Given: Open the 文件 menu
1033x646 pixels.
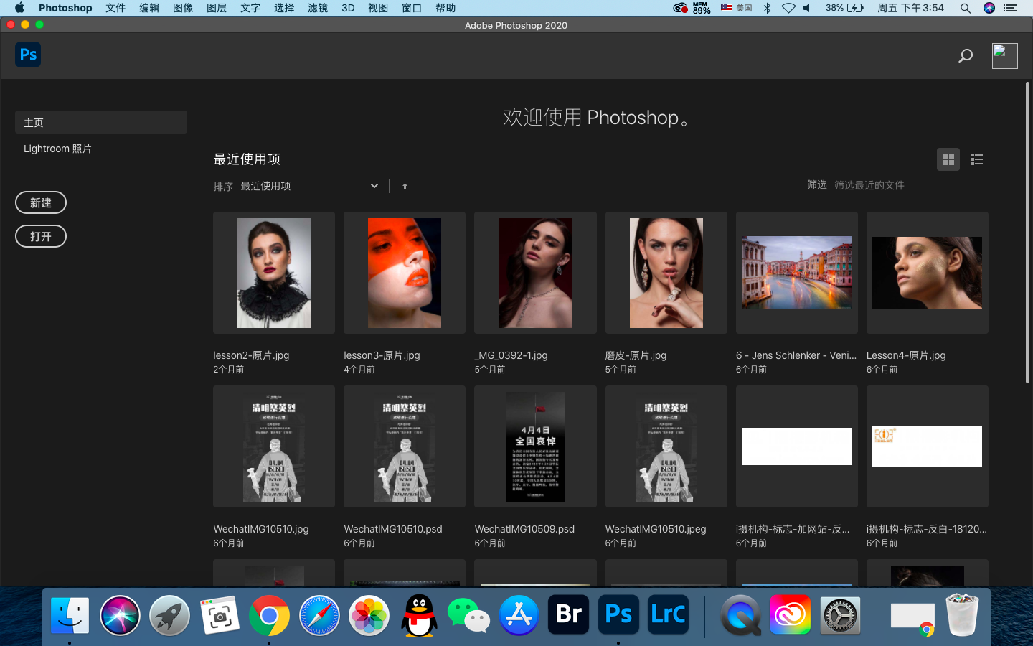Looking at the screenshot, I should tap(115, 8).
